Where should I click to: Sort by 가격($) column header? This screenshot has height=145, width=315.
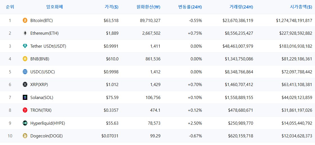point(111,7)
